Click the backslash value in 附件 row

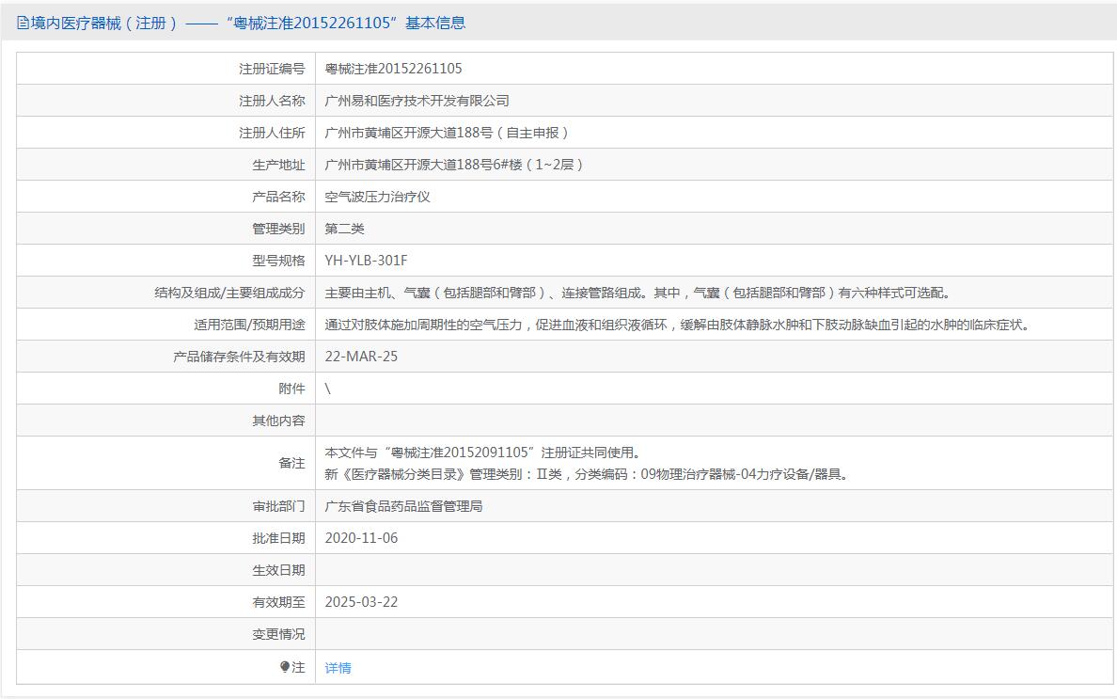coord(328,389)
